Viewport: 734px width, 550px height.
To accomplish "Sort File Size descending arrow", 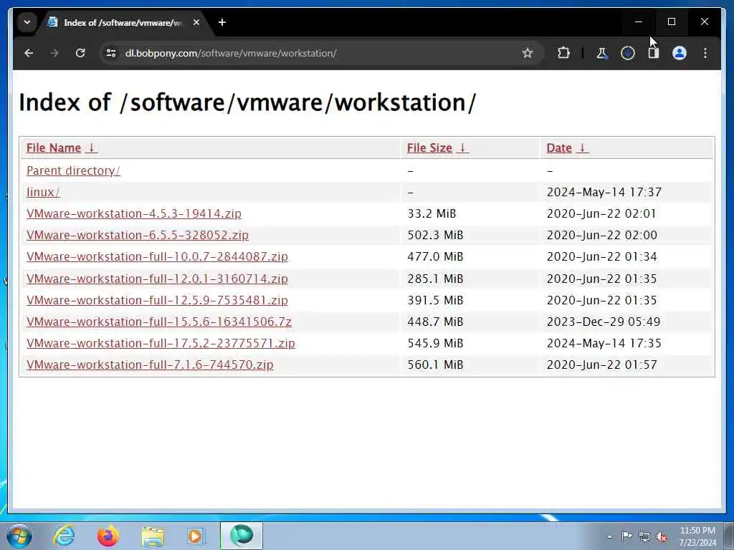I will 462,148.
